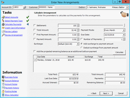The width and height of the screenshot is (130, 98).
Task: Click the Review Arrangement magnifier icon
Action: [3, 35]
